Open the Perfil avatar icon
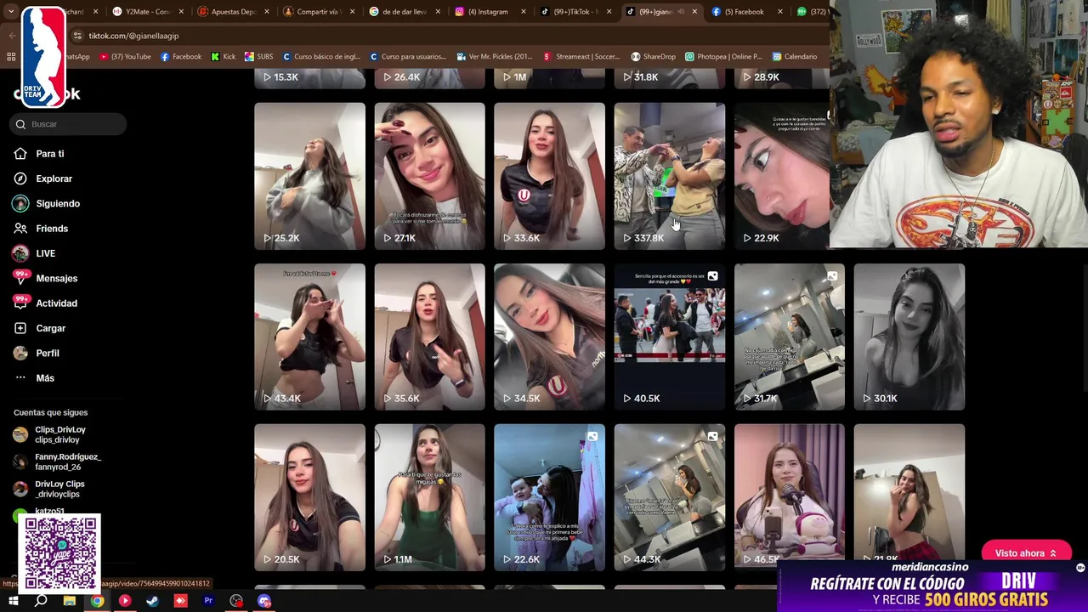Viewport: 1088px width, 612px height. [x=20, y=353]
